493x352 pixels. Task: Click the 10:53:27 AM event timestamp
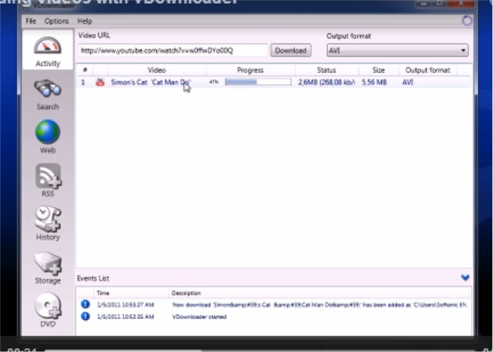pyautogui.click(x=126, y=304)
